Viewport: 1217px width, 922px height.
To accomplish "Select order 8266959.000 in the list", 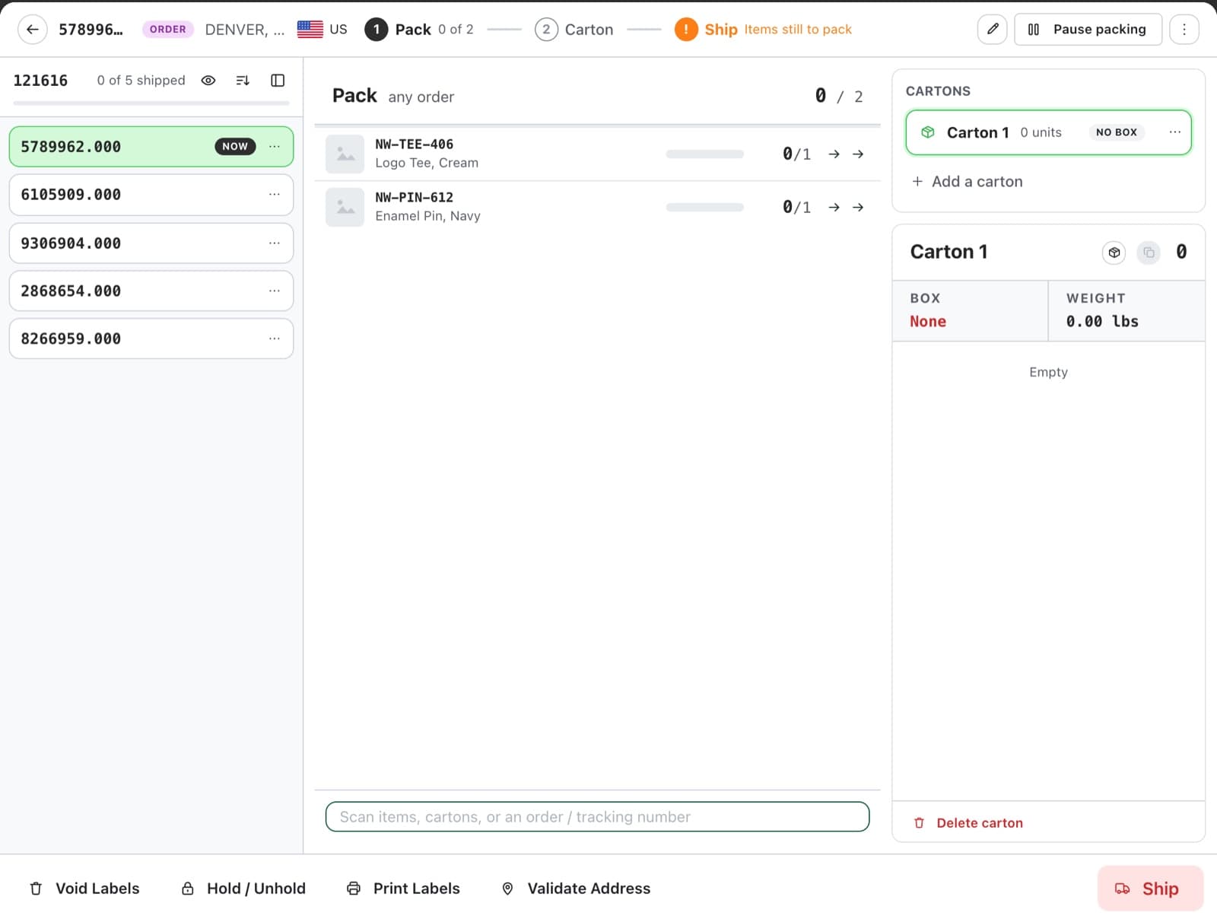I will [x=151, y=339].
